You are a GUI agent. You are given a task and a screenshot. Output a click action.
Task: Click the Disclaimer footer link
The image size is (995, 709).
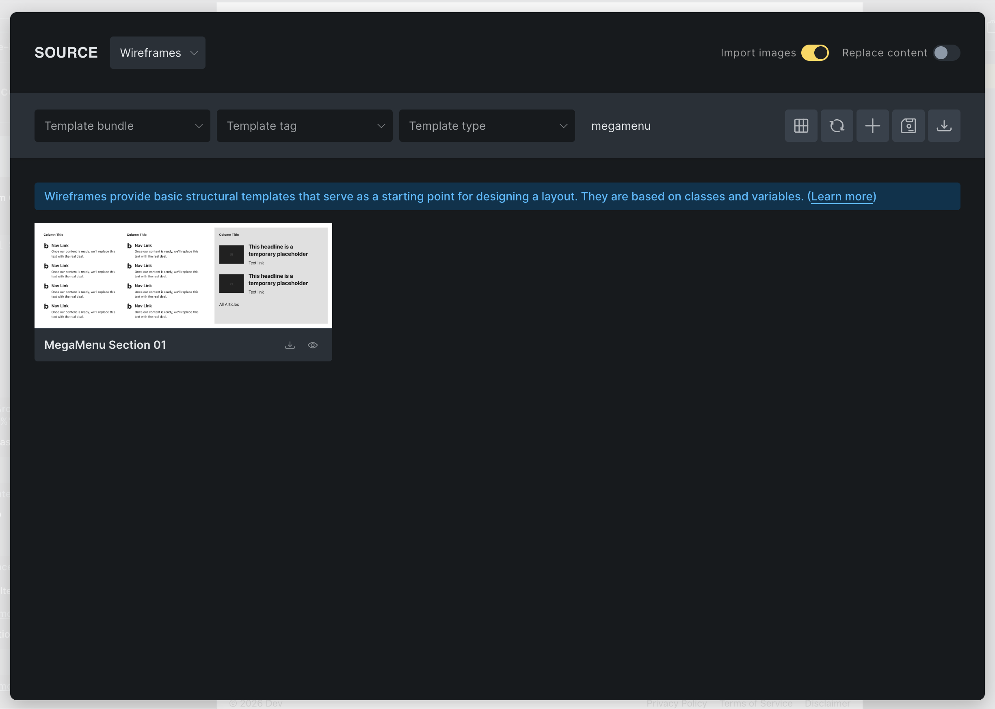pyautogui.click(x=827, y=703)
